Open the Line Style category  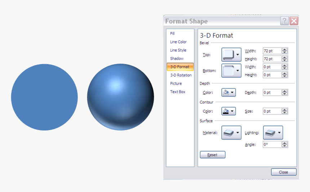click(178, 50)
